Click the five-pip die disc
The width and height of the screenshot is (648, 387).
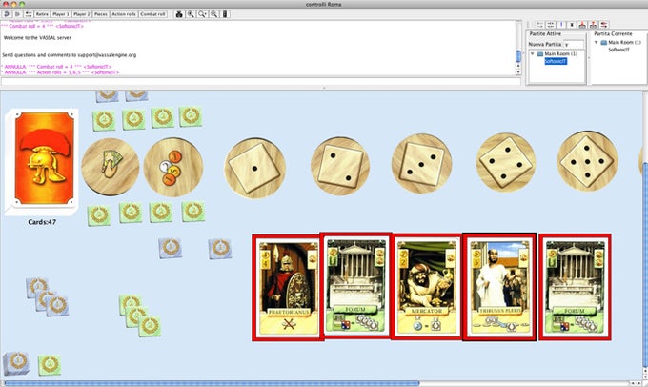(x=588, y=161)
